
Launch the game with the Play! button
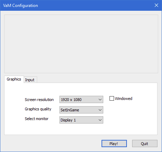[x=114, y=144]
